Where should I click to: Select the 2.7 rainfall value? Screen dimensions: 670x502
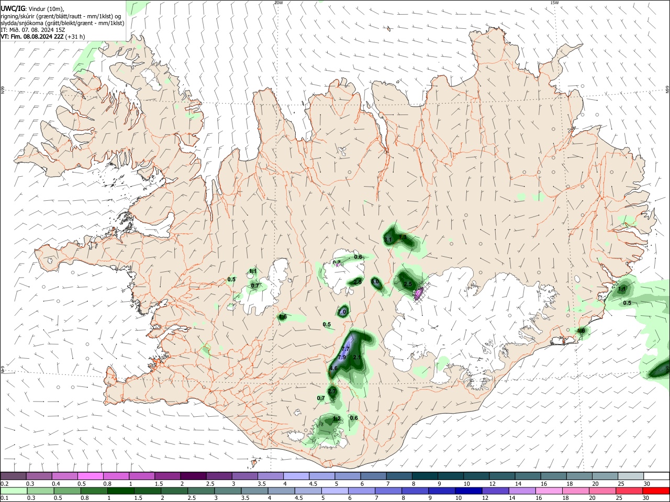pos(332,391)
